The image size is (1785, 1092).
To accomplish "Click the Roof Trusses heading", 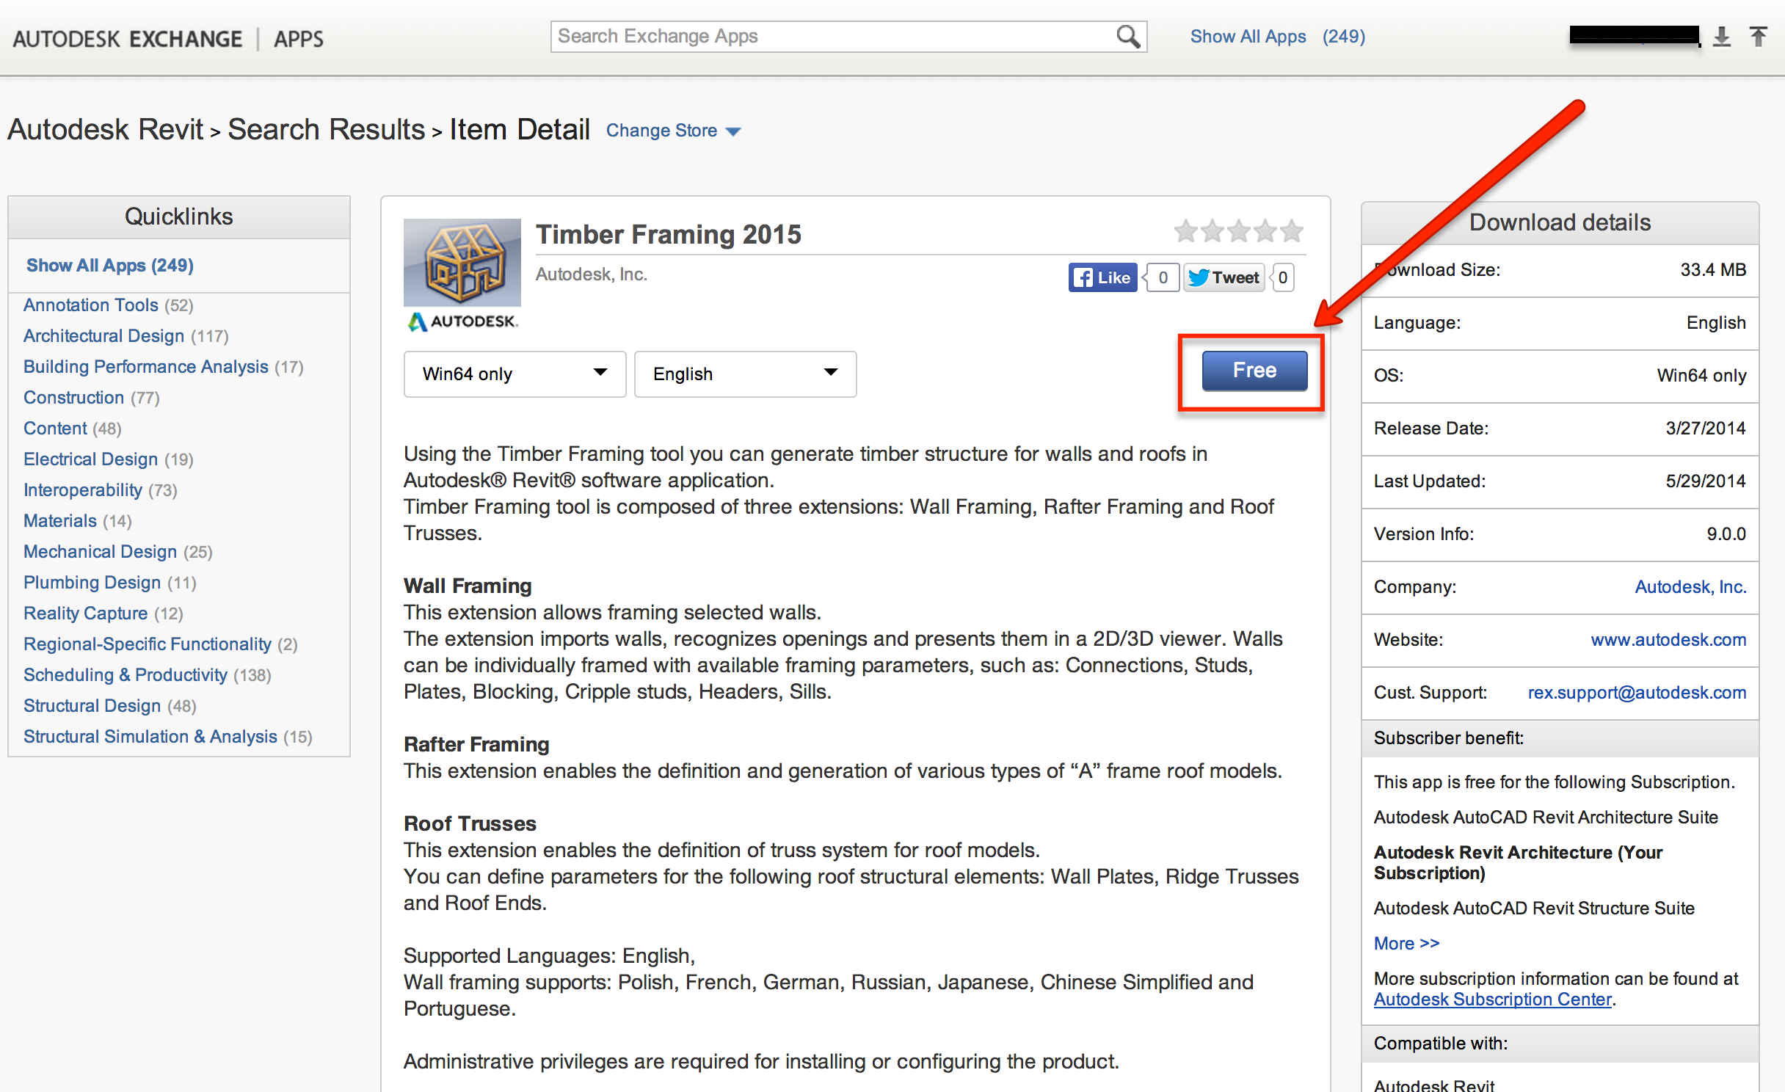I will [x=470, y=823].
